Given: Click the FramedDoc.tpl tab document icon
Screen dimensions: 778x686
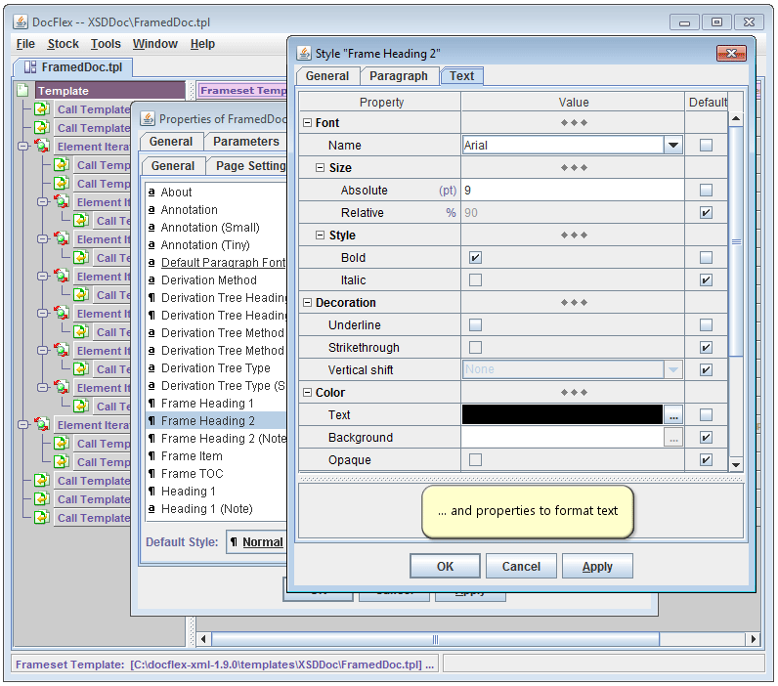Looking at the screenshot, I should (30, 67).
